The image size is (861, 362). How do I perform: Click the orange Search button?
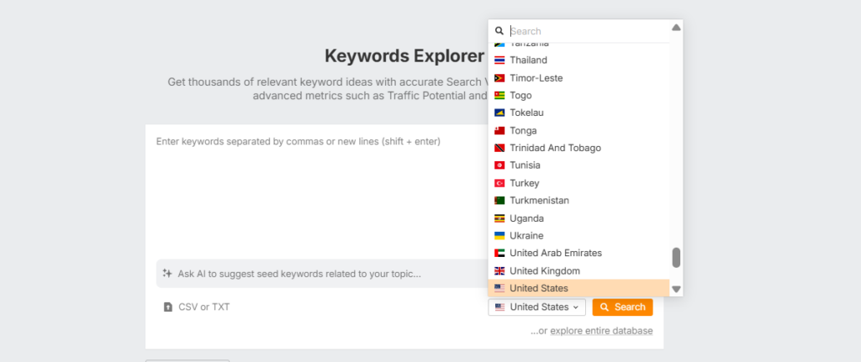(623, 307)
